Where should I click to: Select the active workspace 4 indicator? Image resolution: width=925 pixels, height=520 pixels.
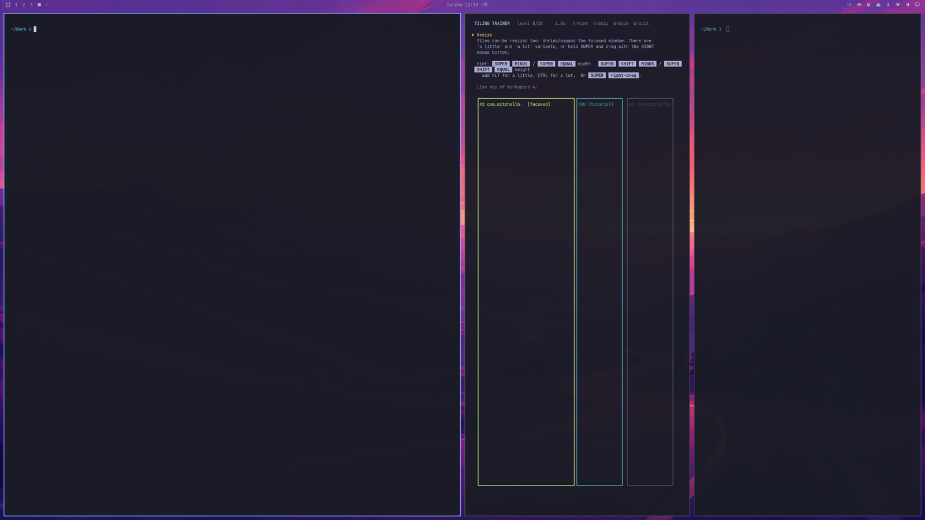pyautogui.click(x=39, y=5)
